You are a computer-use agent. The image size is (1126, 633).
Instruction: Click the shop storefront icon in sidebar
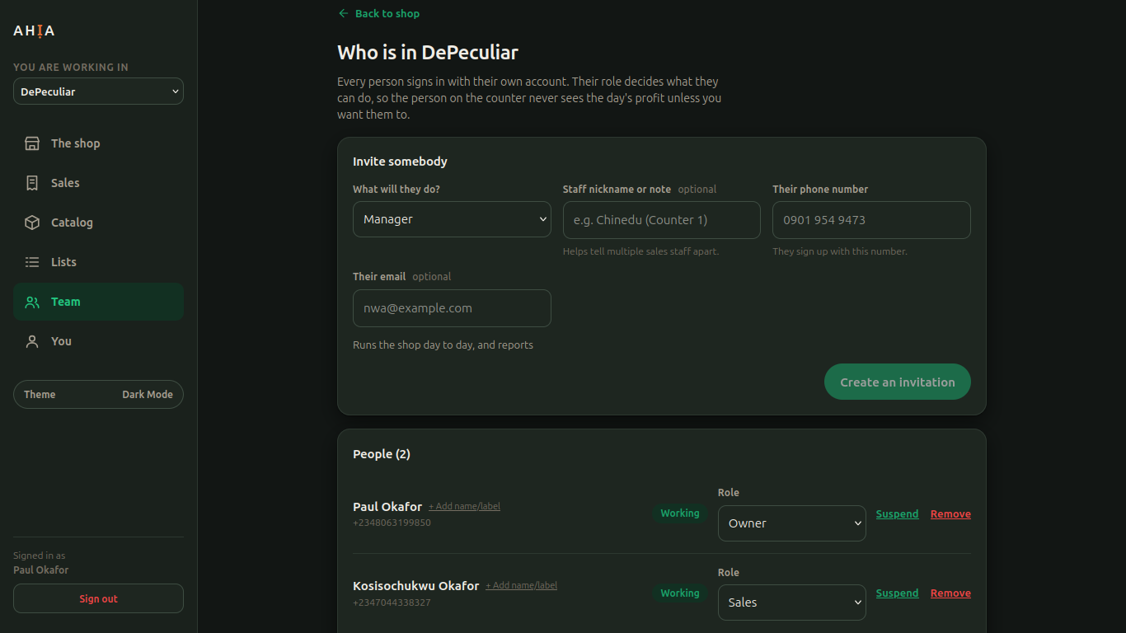32,143
